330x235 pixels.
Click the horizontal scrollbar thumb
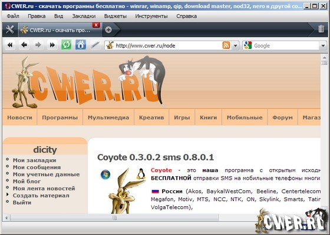(x=114, y=218)
